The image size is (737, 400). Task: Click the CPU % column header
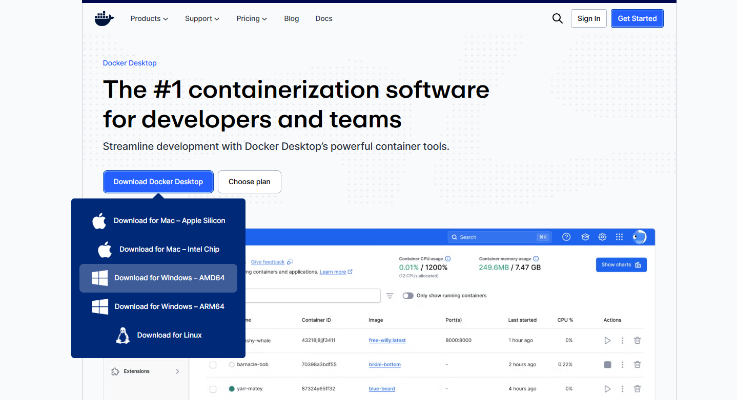point(565,320)
